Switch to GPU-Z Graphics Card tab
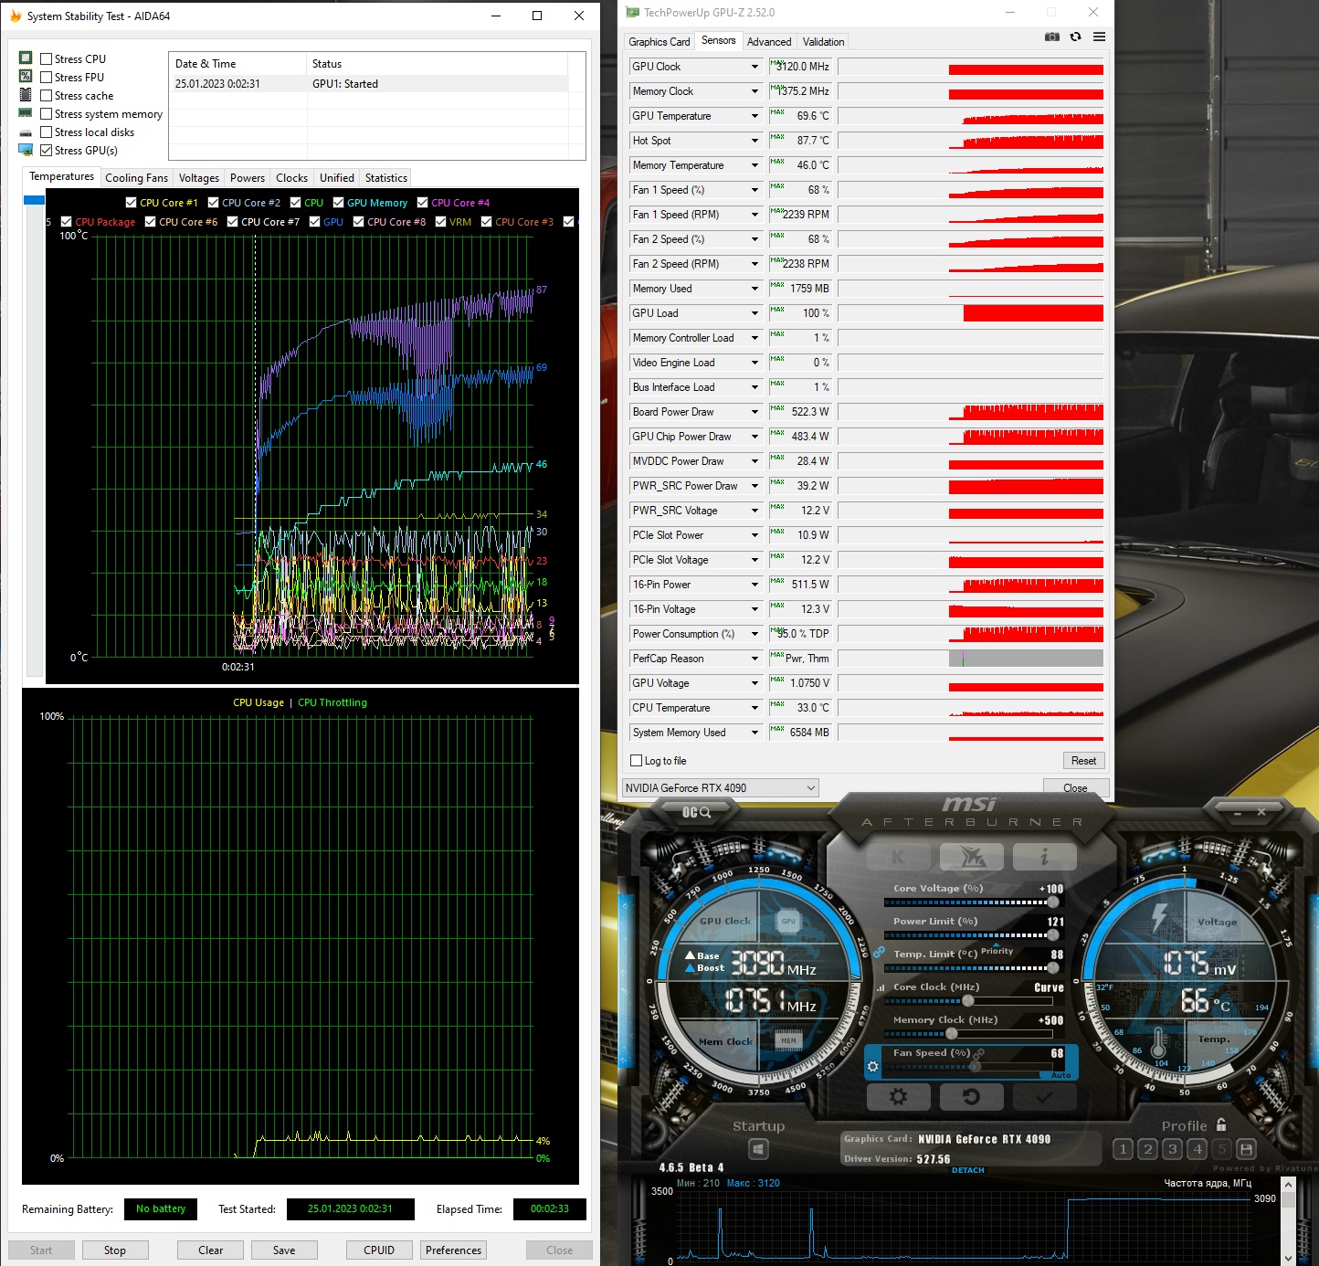Image resolution: width=1319 pixels, height=1266 pixels. [x=659, y=42]
